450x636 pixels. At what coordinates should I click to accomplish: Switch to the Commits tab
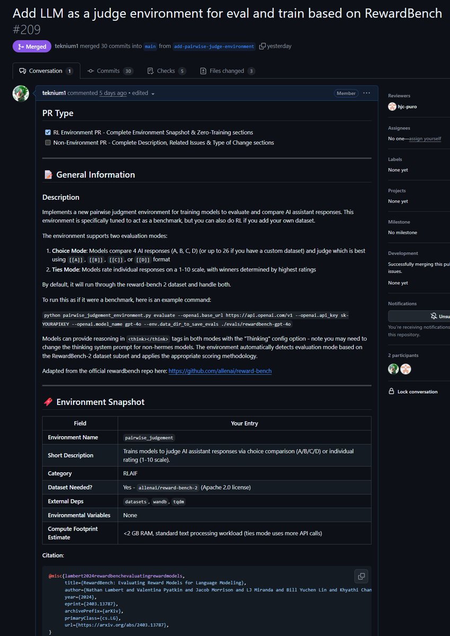coord(110,71)
